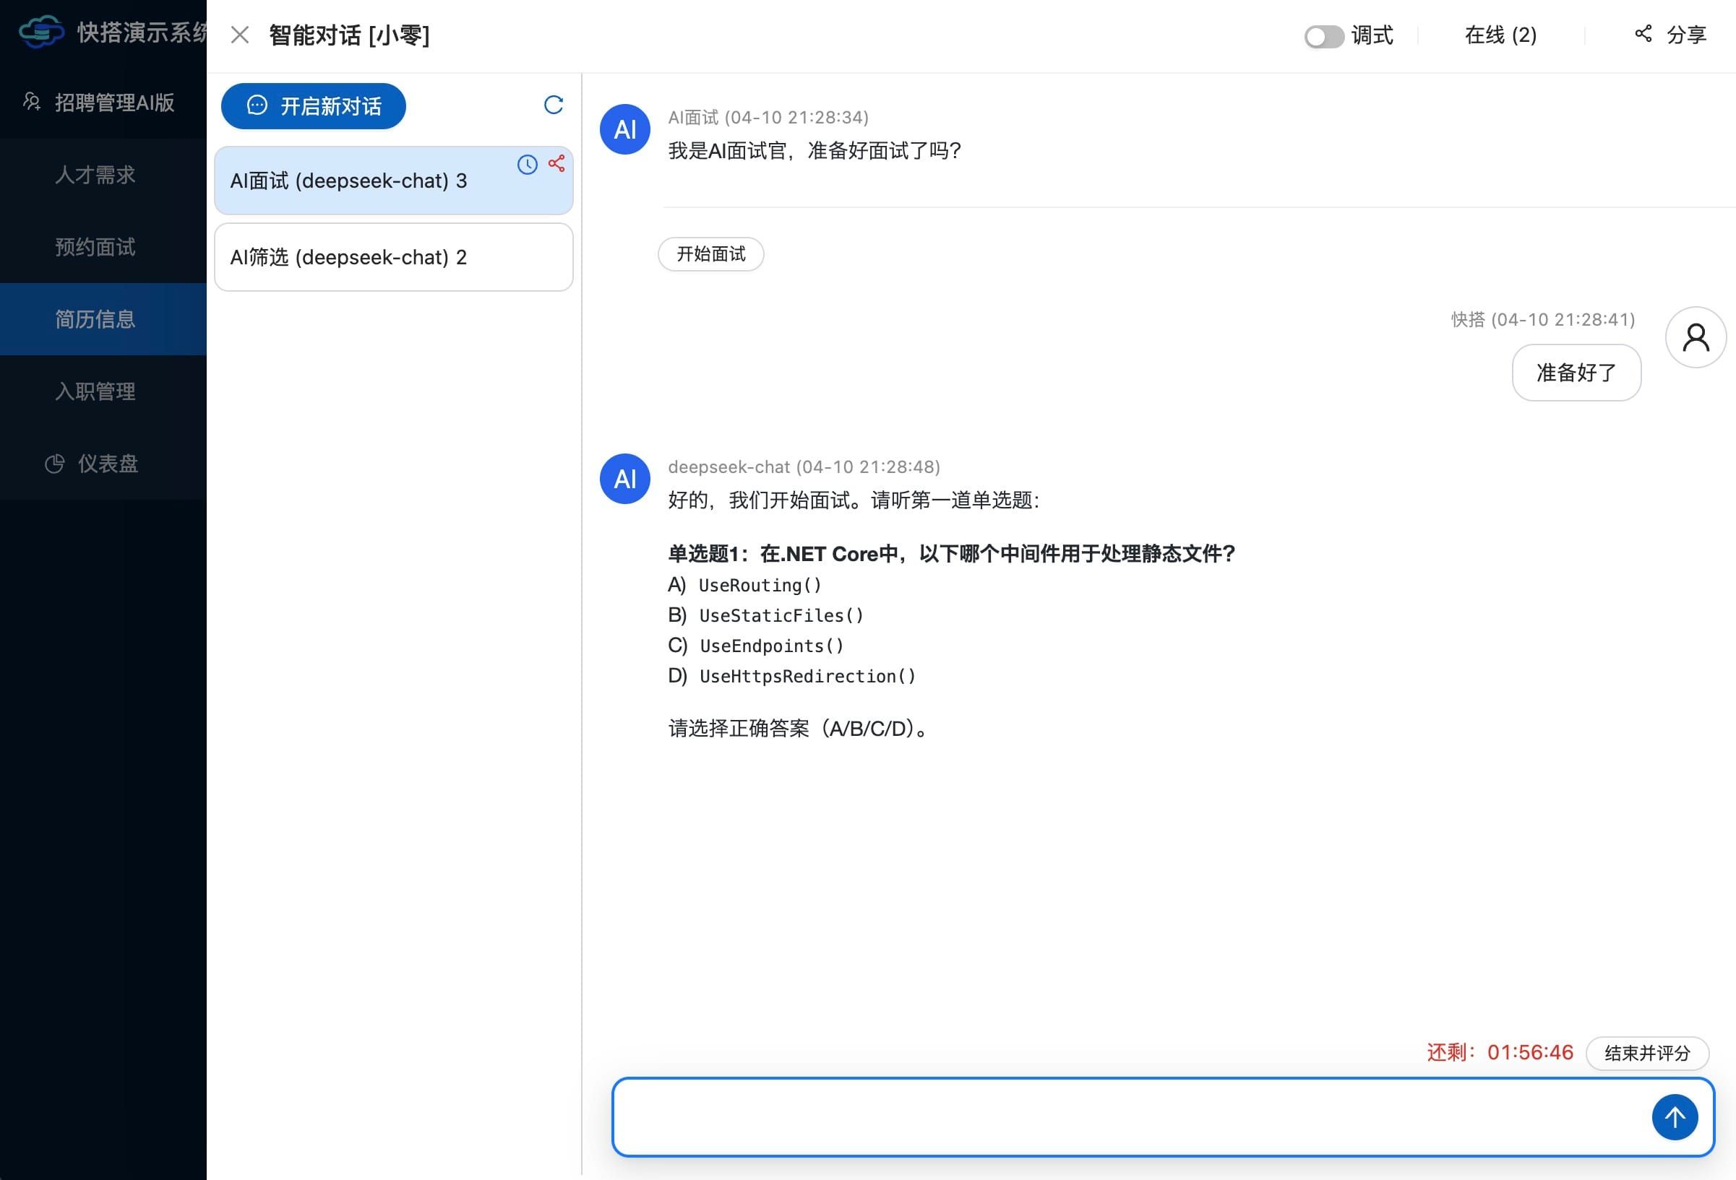Open 仪表盘 dashboard in sidebar
This screenshot has height=1180, width=1736.
click(x=103, y=464)
